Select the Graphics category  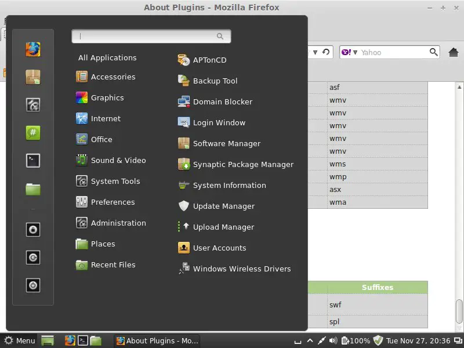coord(100,97)
